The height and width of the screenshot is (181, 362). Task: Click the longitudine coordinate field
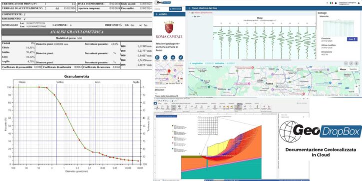202,63
